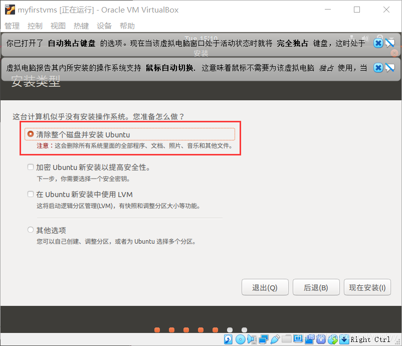This screenshot has width=402, height=346.
Task: Click the mouse integration status icon
Action: 333,339
